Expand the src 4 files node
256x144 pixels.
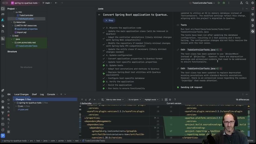click(x=16, y=106)
